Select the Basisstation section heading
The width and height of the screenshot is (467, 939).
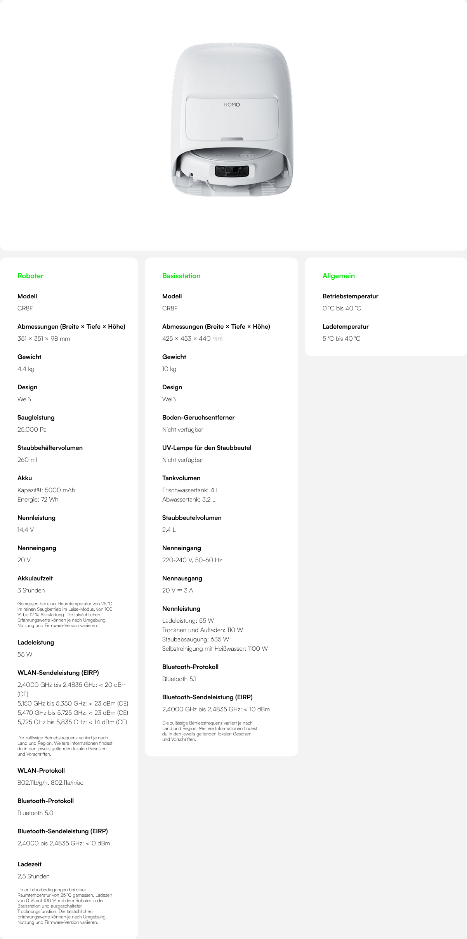click(x=181, y=276)
